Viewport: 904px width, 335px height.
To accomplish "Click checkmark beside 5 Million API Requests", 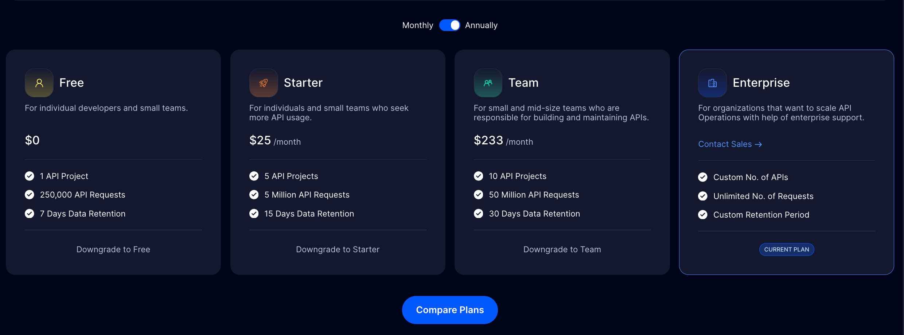I will [x=254, y=195].
